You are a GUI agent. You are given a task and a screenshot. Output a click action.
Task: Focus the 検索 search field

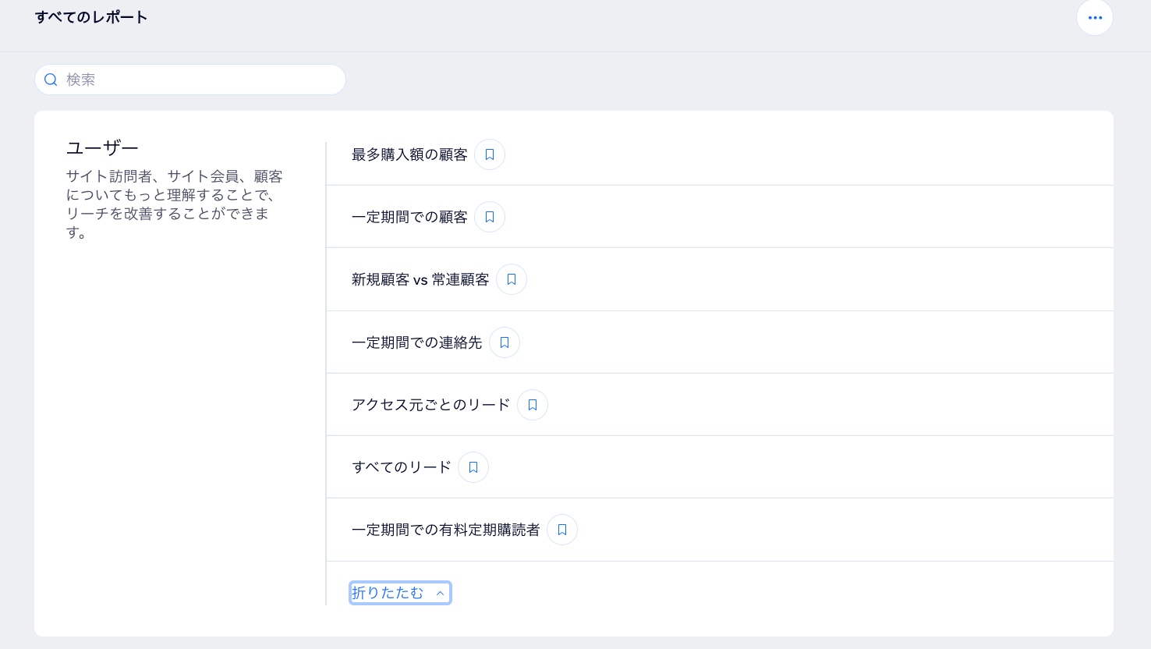190,80
